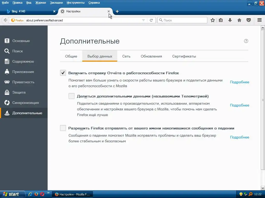Check Разрешить Firefox отправлять сообщения о падении
The image size is (265, 198).
(63, 128)
